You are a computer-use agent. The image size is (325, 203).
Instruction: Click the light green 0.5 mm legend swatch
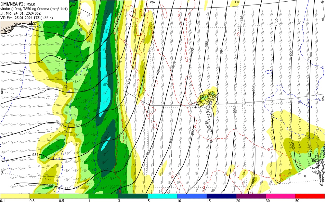pyautogui.click(x=74, y=196)
